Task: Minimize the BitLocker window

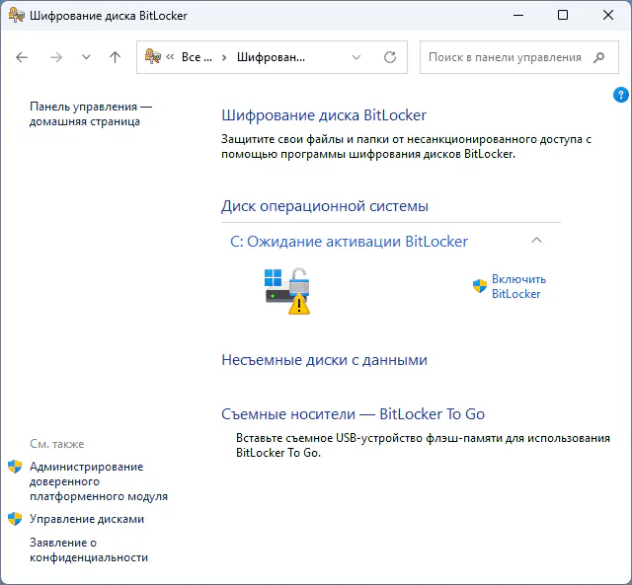Action: (518, 16)
